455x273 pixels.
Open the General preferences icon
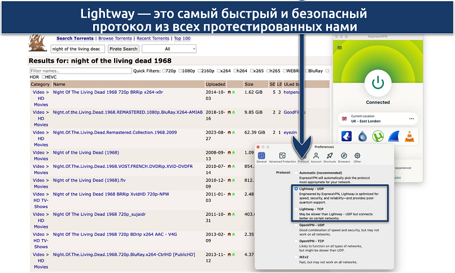261,157
